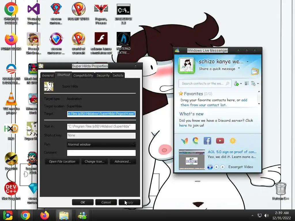The height and width of the screenshot is (221, 295).
Task: Click the Facebook icon in Messenger
Action: click(x=207, y=141)
